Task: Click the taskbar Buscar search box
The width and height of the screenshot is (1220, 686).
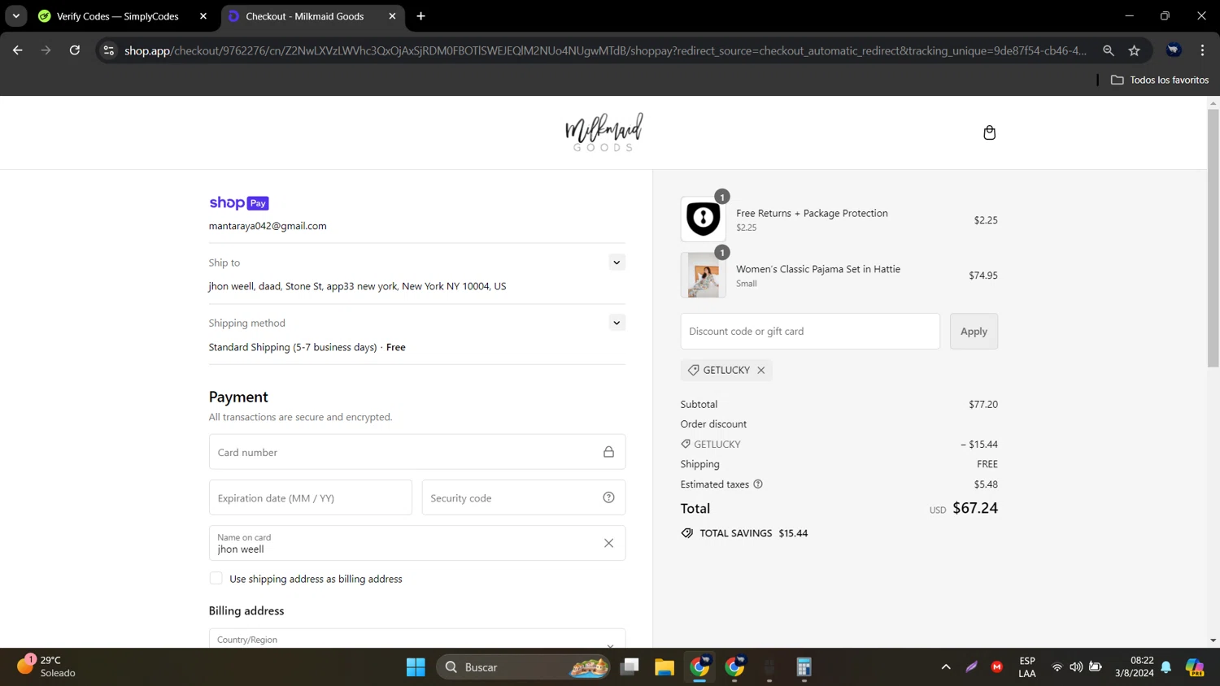Action: (524, 667)
